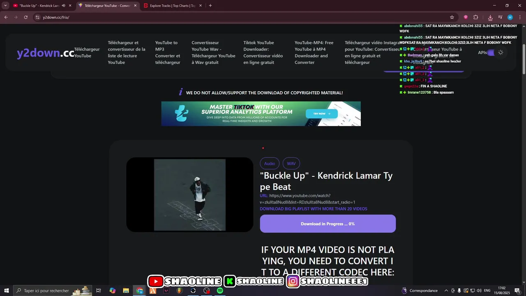
Task: Click the y2down.cc logo
Action: click(46, 53)
